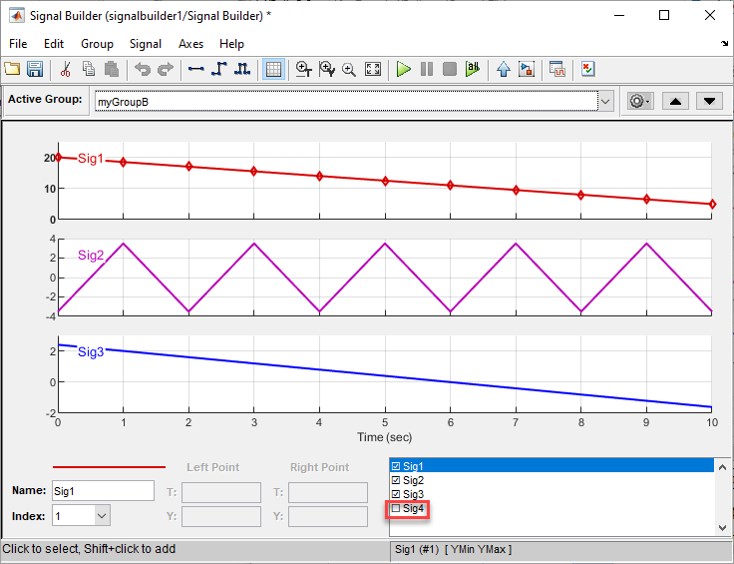Copy selection using the copy icon

coord(88,69)
